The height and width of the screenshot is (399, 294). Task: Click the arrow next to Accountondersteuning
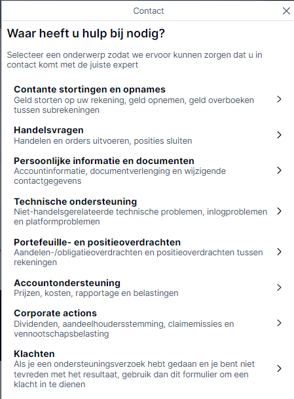tap(279, 287)
